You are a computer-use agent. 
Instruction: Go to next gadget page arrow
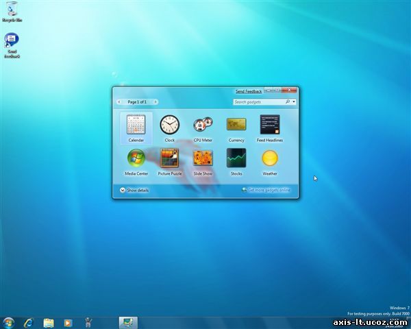(x=155, y=102)
